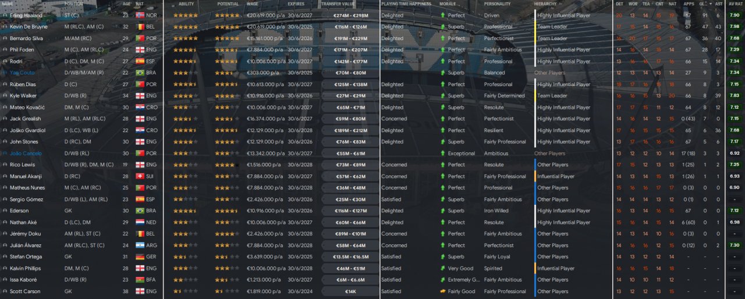Viewport: 745px width, 299px height.
Task: Click John Stones' wage €12.129.000 p/a
Action: pyautogui.click(x=265, y=142)
